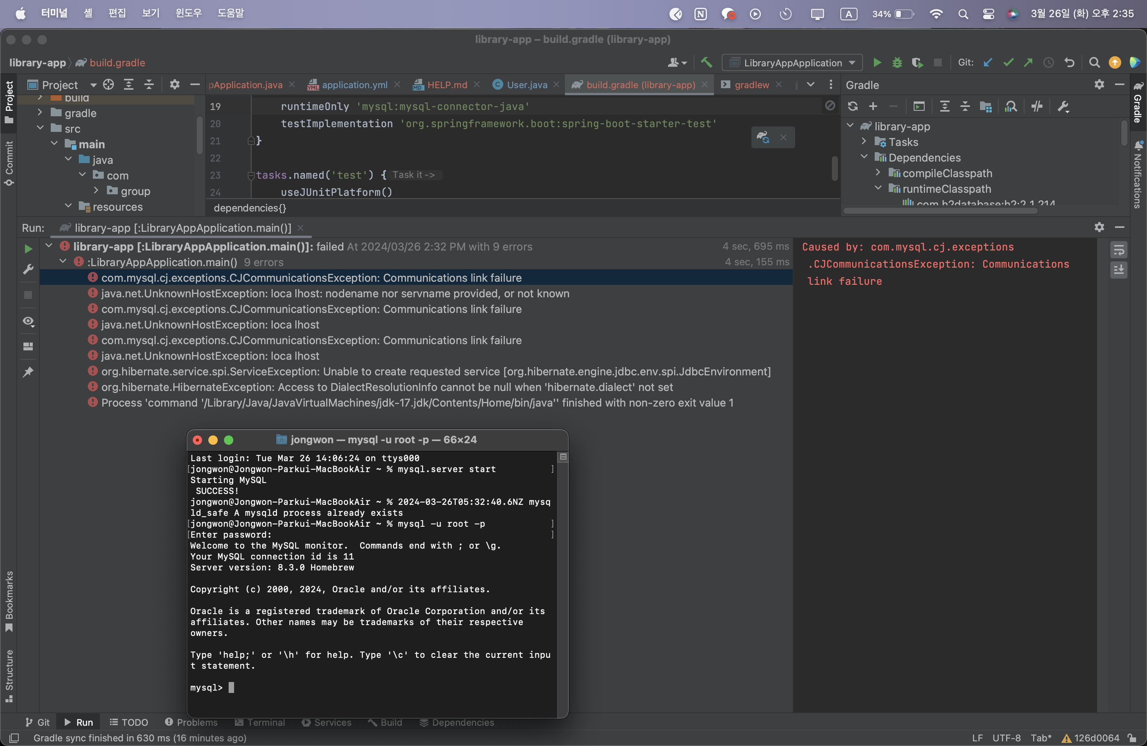Collapse runtimeClasspath node in Gradle

(878, 188)
